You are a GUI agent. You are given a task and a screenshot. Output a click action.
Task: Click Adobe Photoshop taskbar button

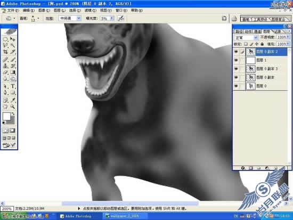click(x=76, y=216)
